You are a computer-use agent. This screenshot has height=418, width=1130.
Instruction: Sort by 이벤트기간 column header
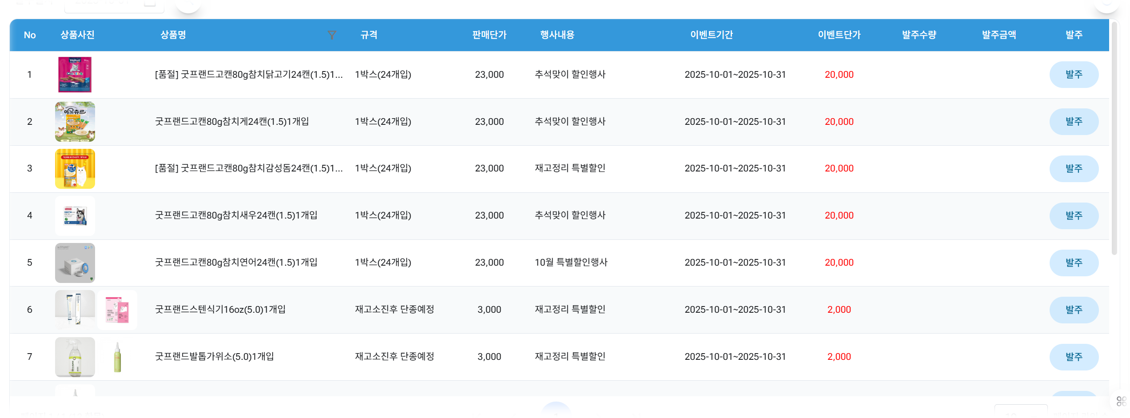point(711,35)
